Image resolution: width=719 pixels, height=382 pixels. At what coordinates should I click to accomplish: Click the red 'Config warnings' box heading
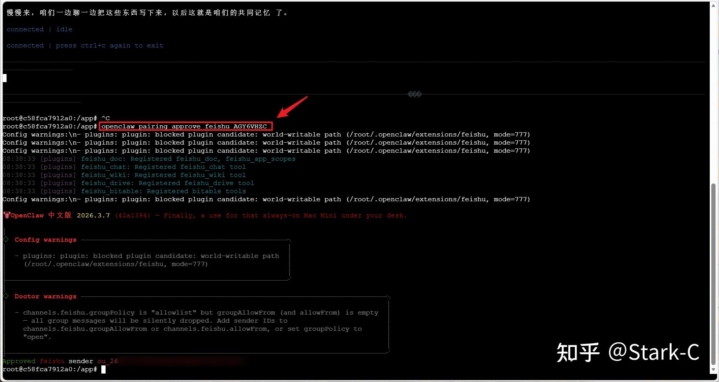point(45,240)
